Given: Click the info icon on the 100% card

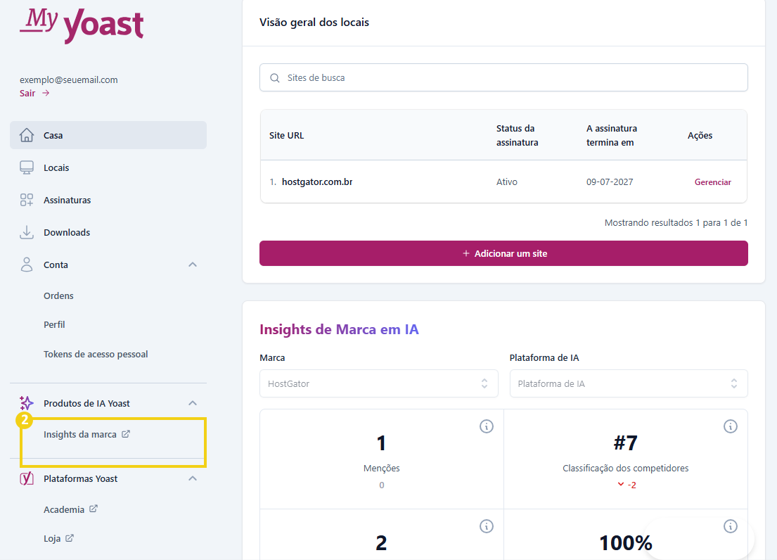Looking at the screenshot, I should [x=731, y=526].
